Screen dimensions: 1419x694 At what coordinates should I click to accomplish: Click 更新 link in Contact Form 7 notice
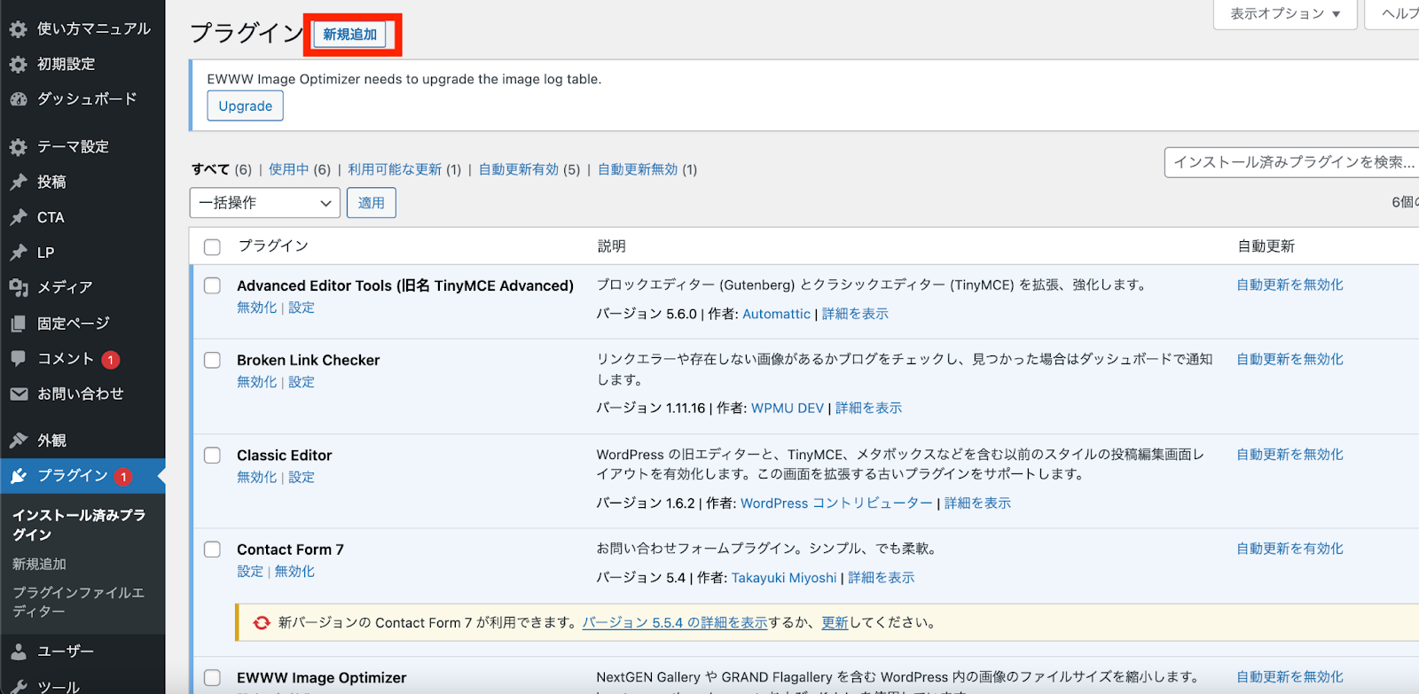tap(835, 623)
